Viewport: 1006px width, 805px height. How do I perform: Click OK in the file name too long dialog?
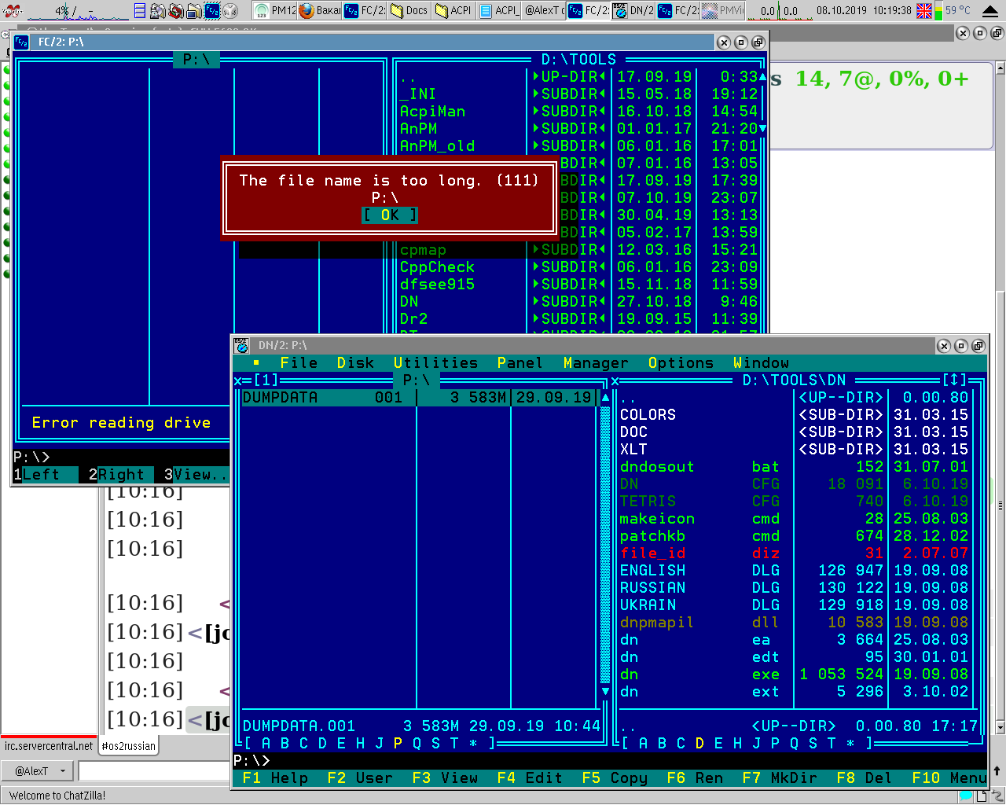click(x=390, y=215)
